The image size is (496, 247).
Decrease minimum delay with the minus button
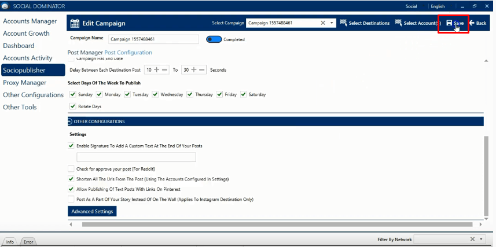click(165, 70)
